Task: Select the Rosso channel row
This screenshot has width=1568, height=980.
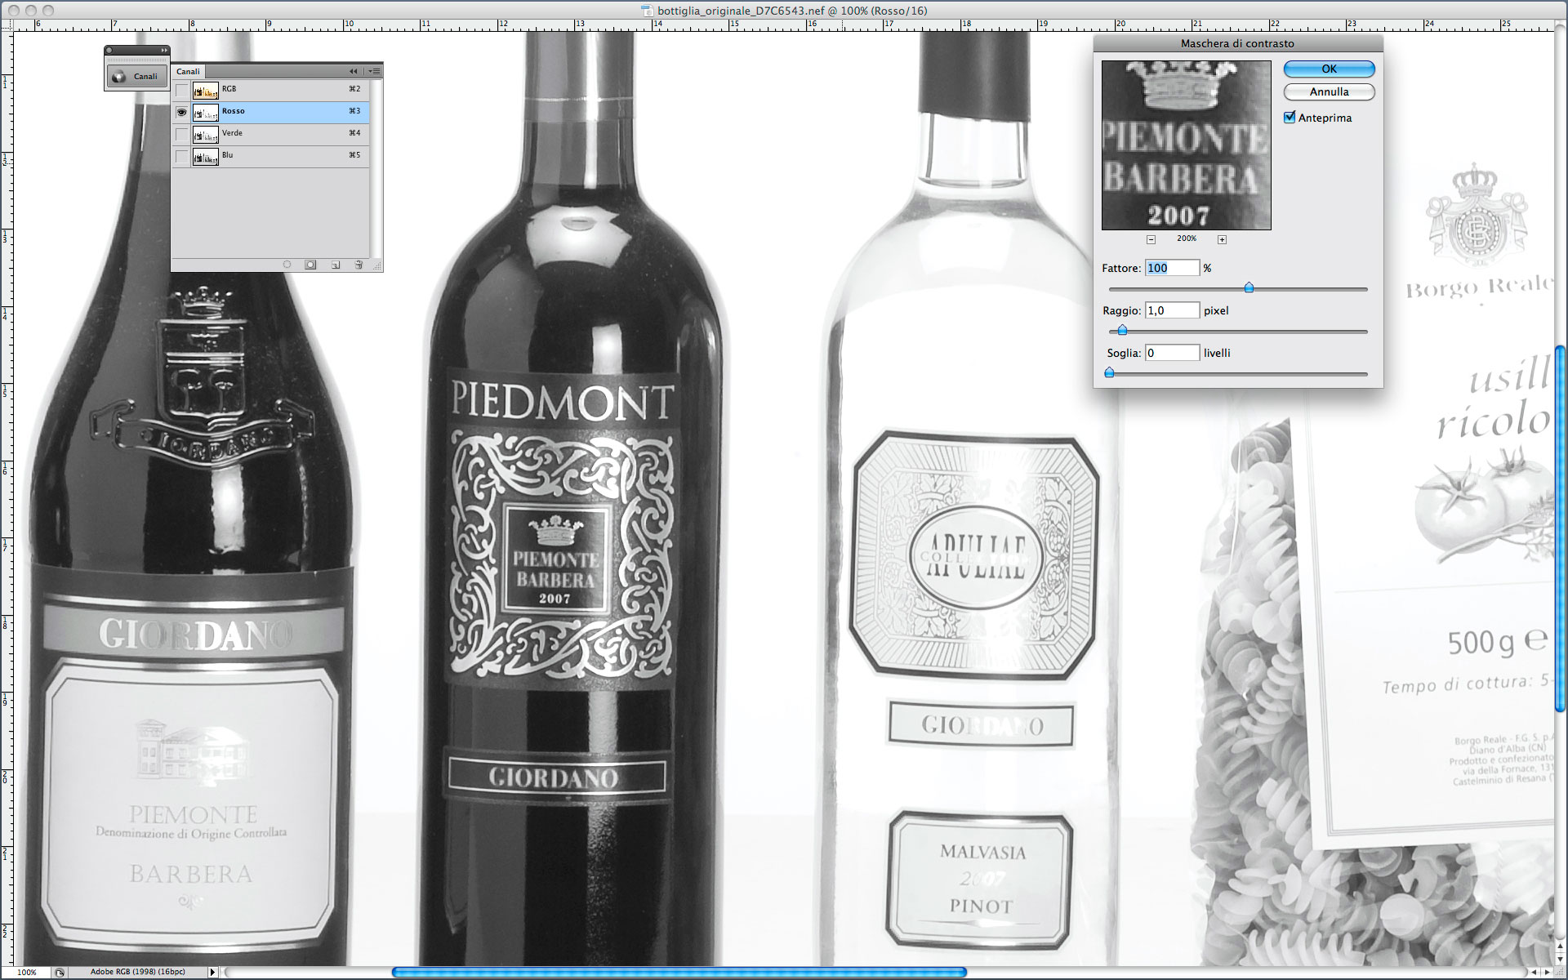Action: [x=270, y=112]
